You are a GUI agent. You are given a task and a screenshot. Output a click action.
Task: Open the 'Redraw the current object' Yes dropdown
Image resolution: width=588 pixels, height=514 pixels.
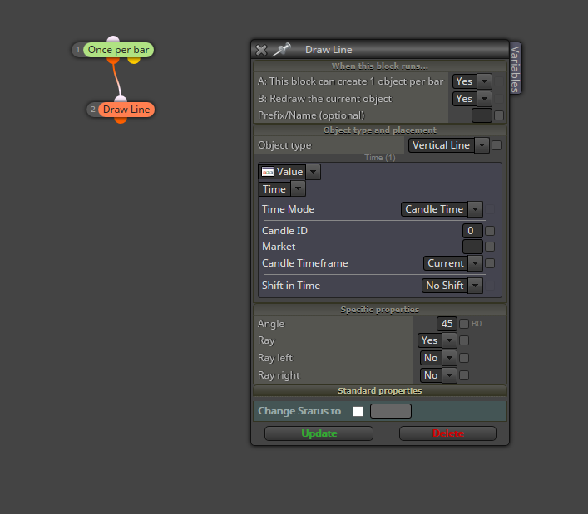click(x=472, y=99)
